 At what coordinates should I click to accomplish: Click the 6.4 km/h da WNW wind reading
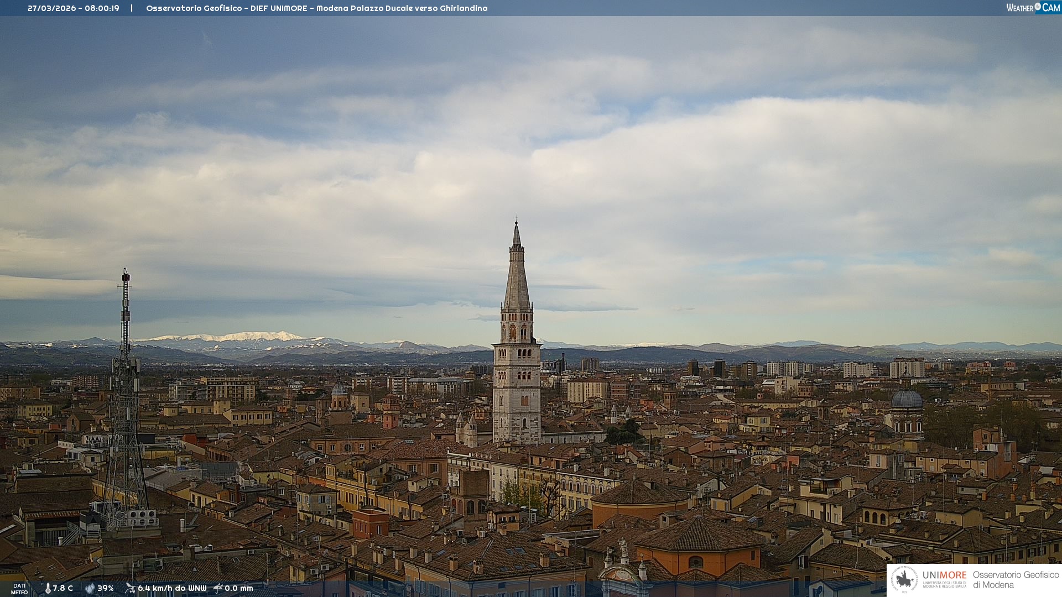(172, 589)
